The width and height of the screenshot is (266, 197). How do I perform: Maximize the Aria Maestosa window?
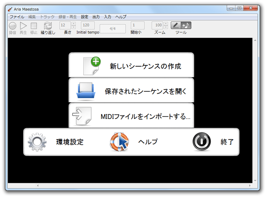point(239,8)
